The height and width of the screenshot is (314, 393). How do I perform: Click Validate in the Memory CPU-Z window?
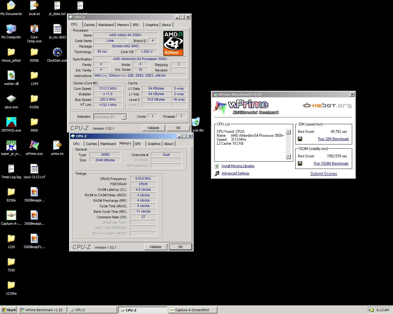point(155,247)
